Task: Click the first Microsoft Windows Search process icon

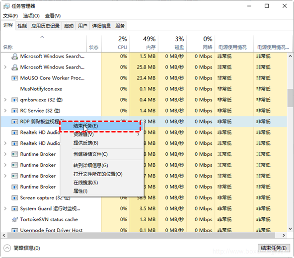Action: pyautogui.click(x=14, y=56)
